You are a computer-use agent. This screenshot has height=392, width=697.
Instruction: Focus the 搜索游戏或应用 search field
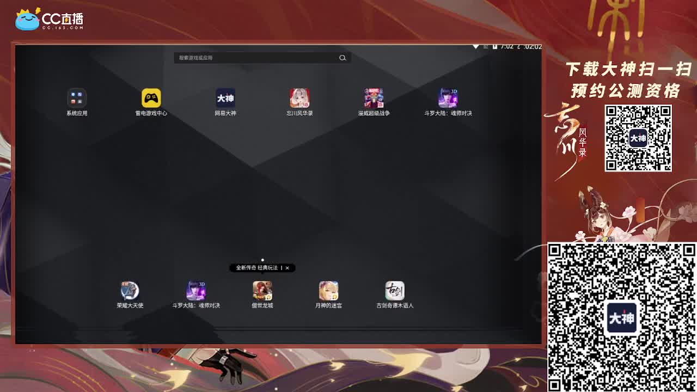pyautogui.click(x=262, y=58)
